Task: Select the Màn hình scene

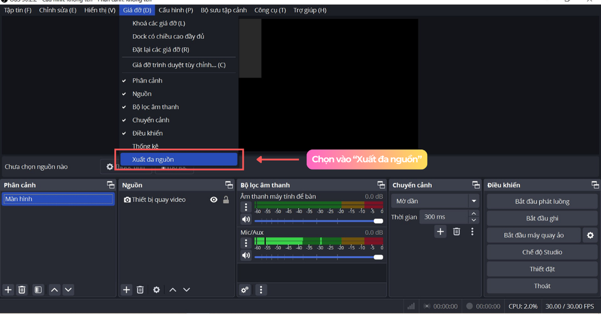Action: point(58,199)
